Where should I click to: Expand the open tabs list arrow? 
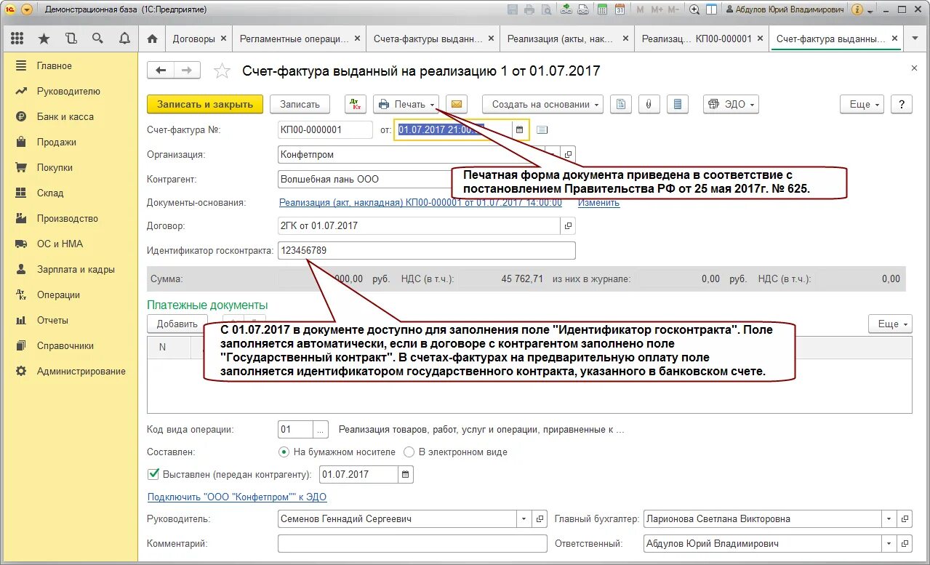(x=915, y=39)
